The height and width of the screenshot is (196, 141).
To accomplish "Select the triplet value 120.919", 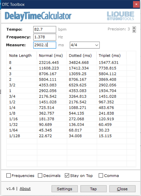I will (x=106, y=119).
